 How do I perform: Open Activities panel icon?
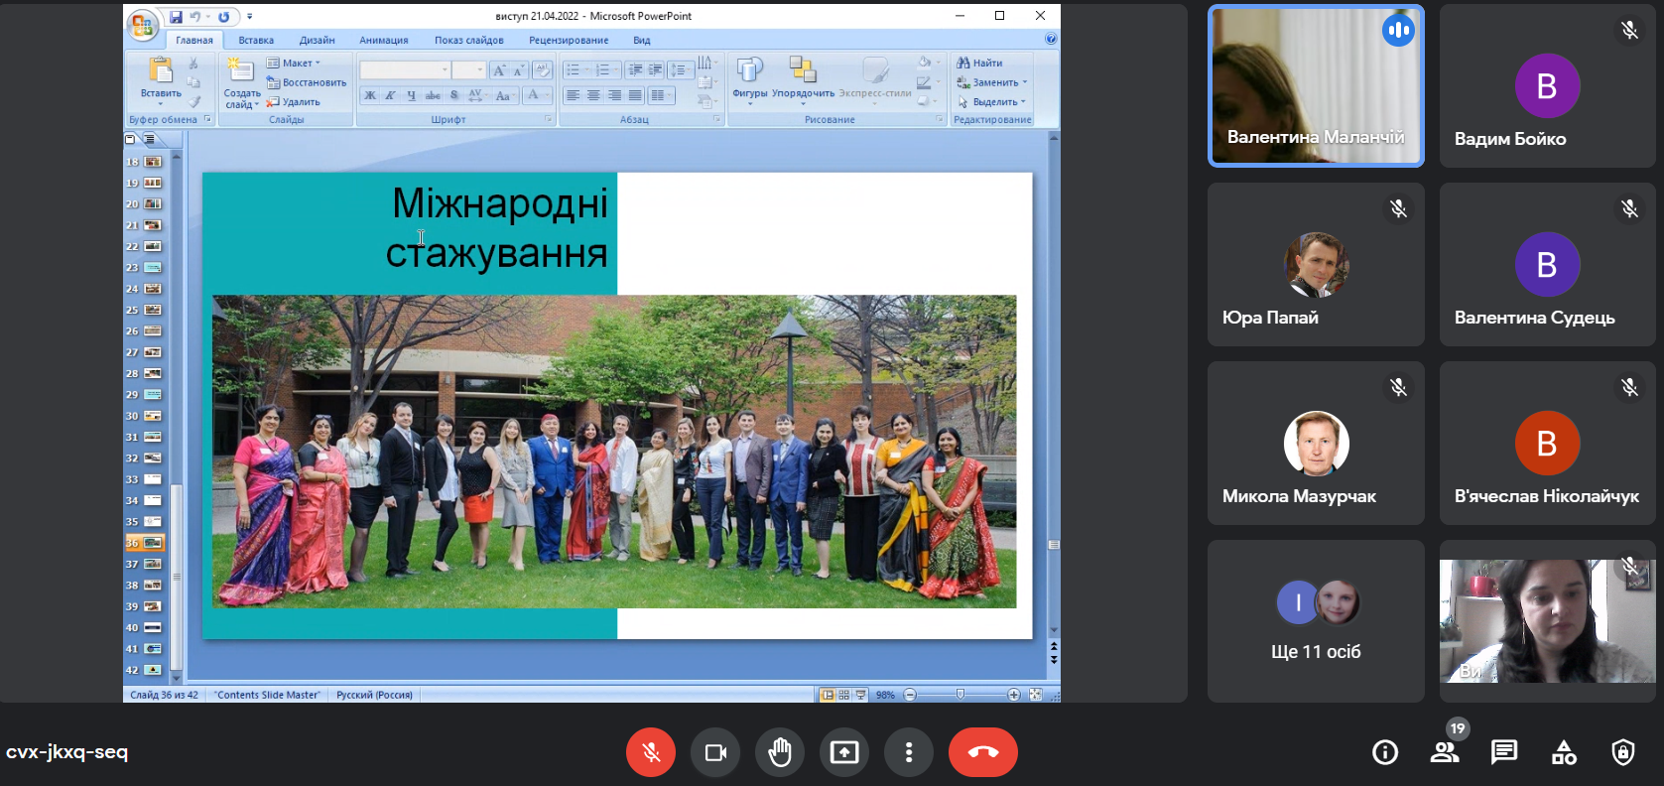click(x=1564, y=752)
